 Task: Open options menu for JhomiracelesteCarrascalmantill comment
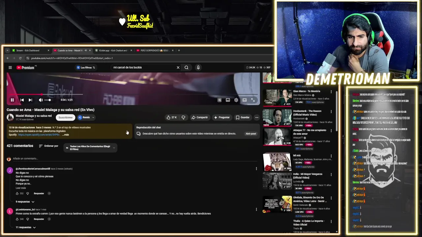256,169
